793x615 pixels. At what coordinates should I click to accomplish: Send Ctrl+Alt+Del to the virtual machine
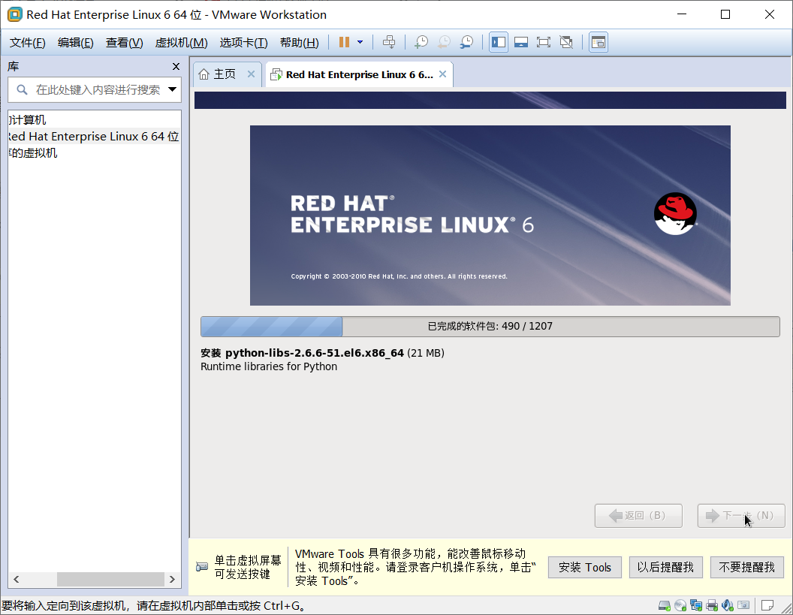click(x=389, y=42)
